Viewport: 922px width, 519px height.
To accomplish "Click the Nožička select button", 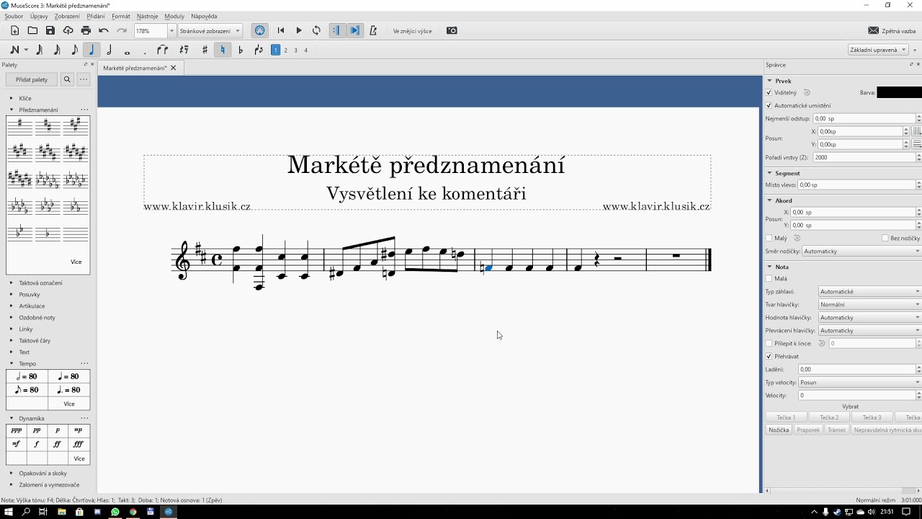I will [x=779, y=430].
